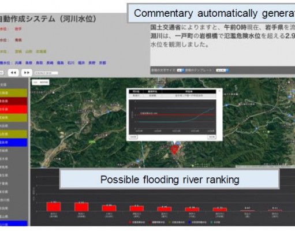Open the red 岩手 prefecture link
This screenshot has height=231, width=295.
(x=18, y=29)
